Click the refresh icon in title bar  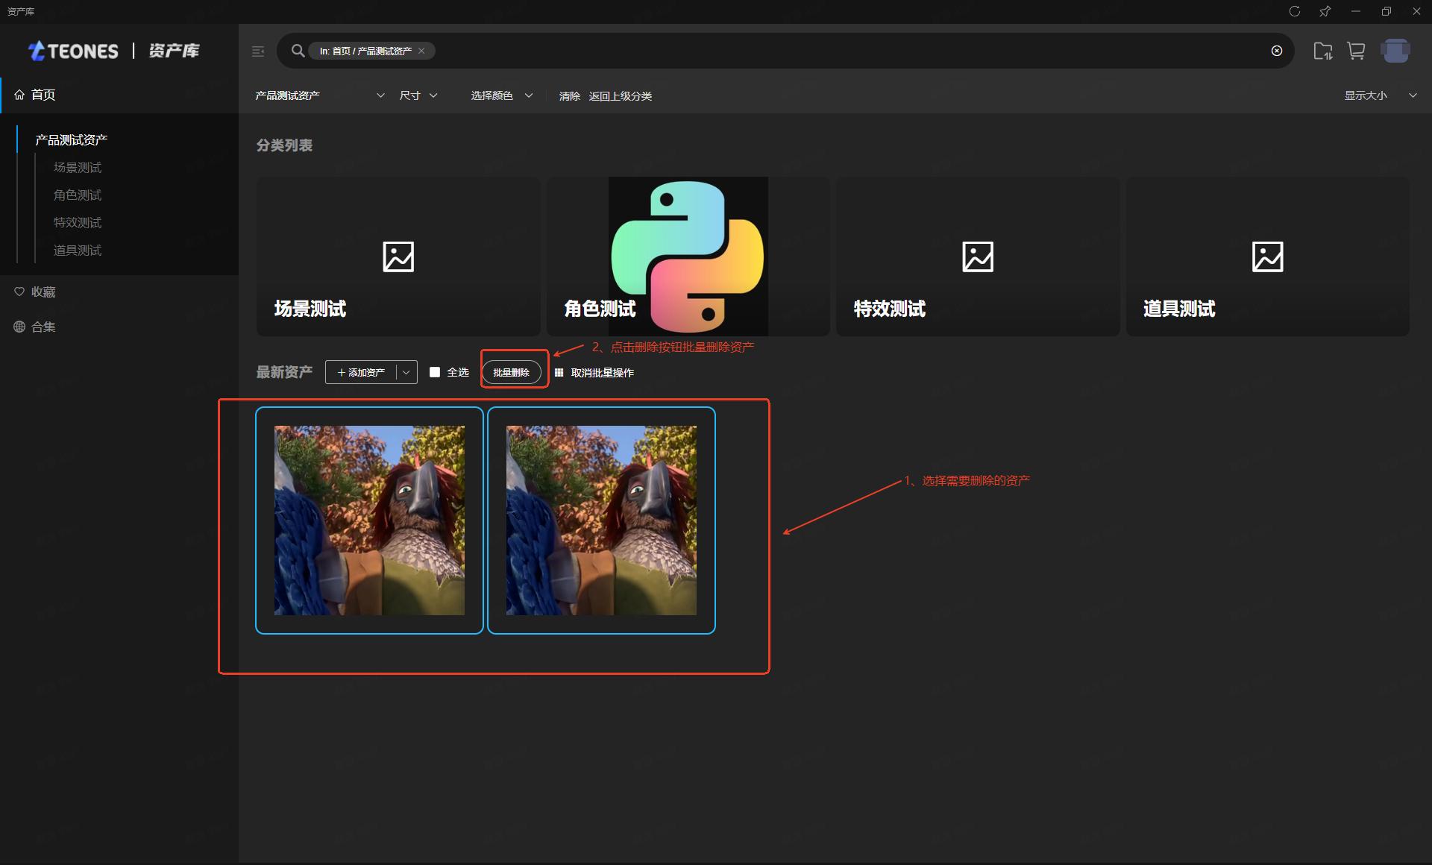[1295, 11]
